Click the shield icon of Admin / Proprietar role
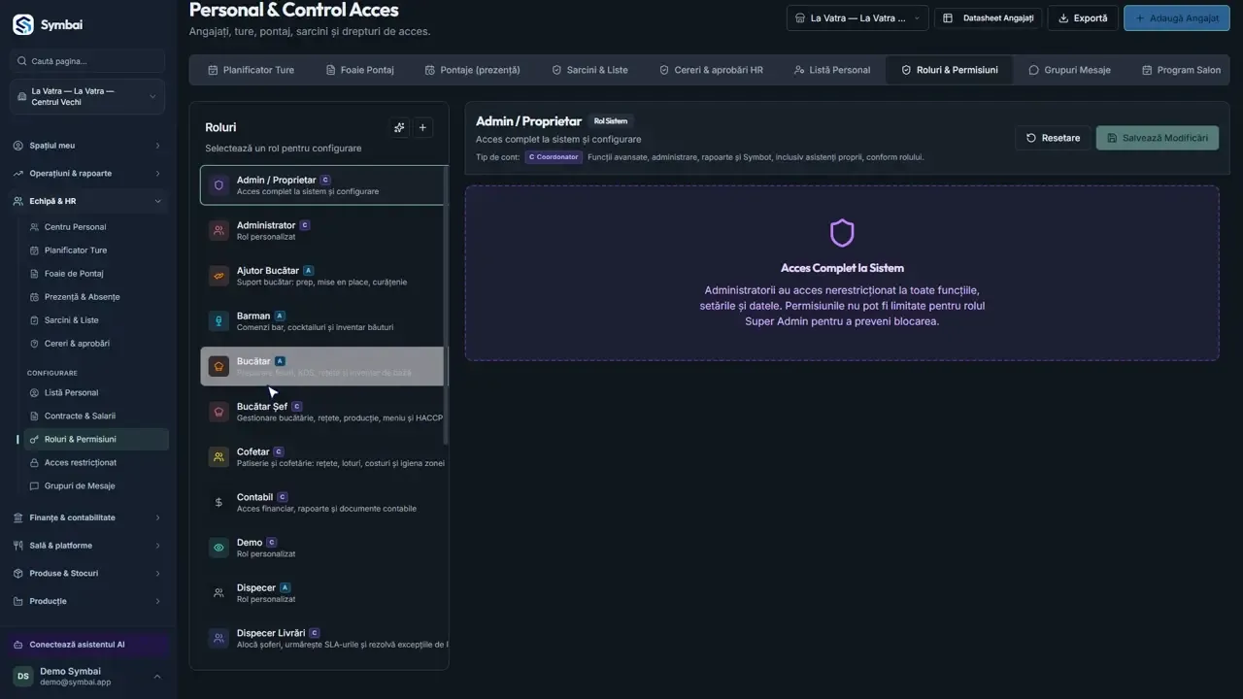The width and height of the screenshot is (1243, 699). [x=218, y=185]
